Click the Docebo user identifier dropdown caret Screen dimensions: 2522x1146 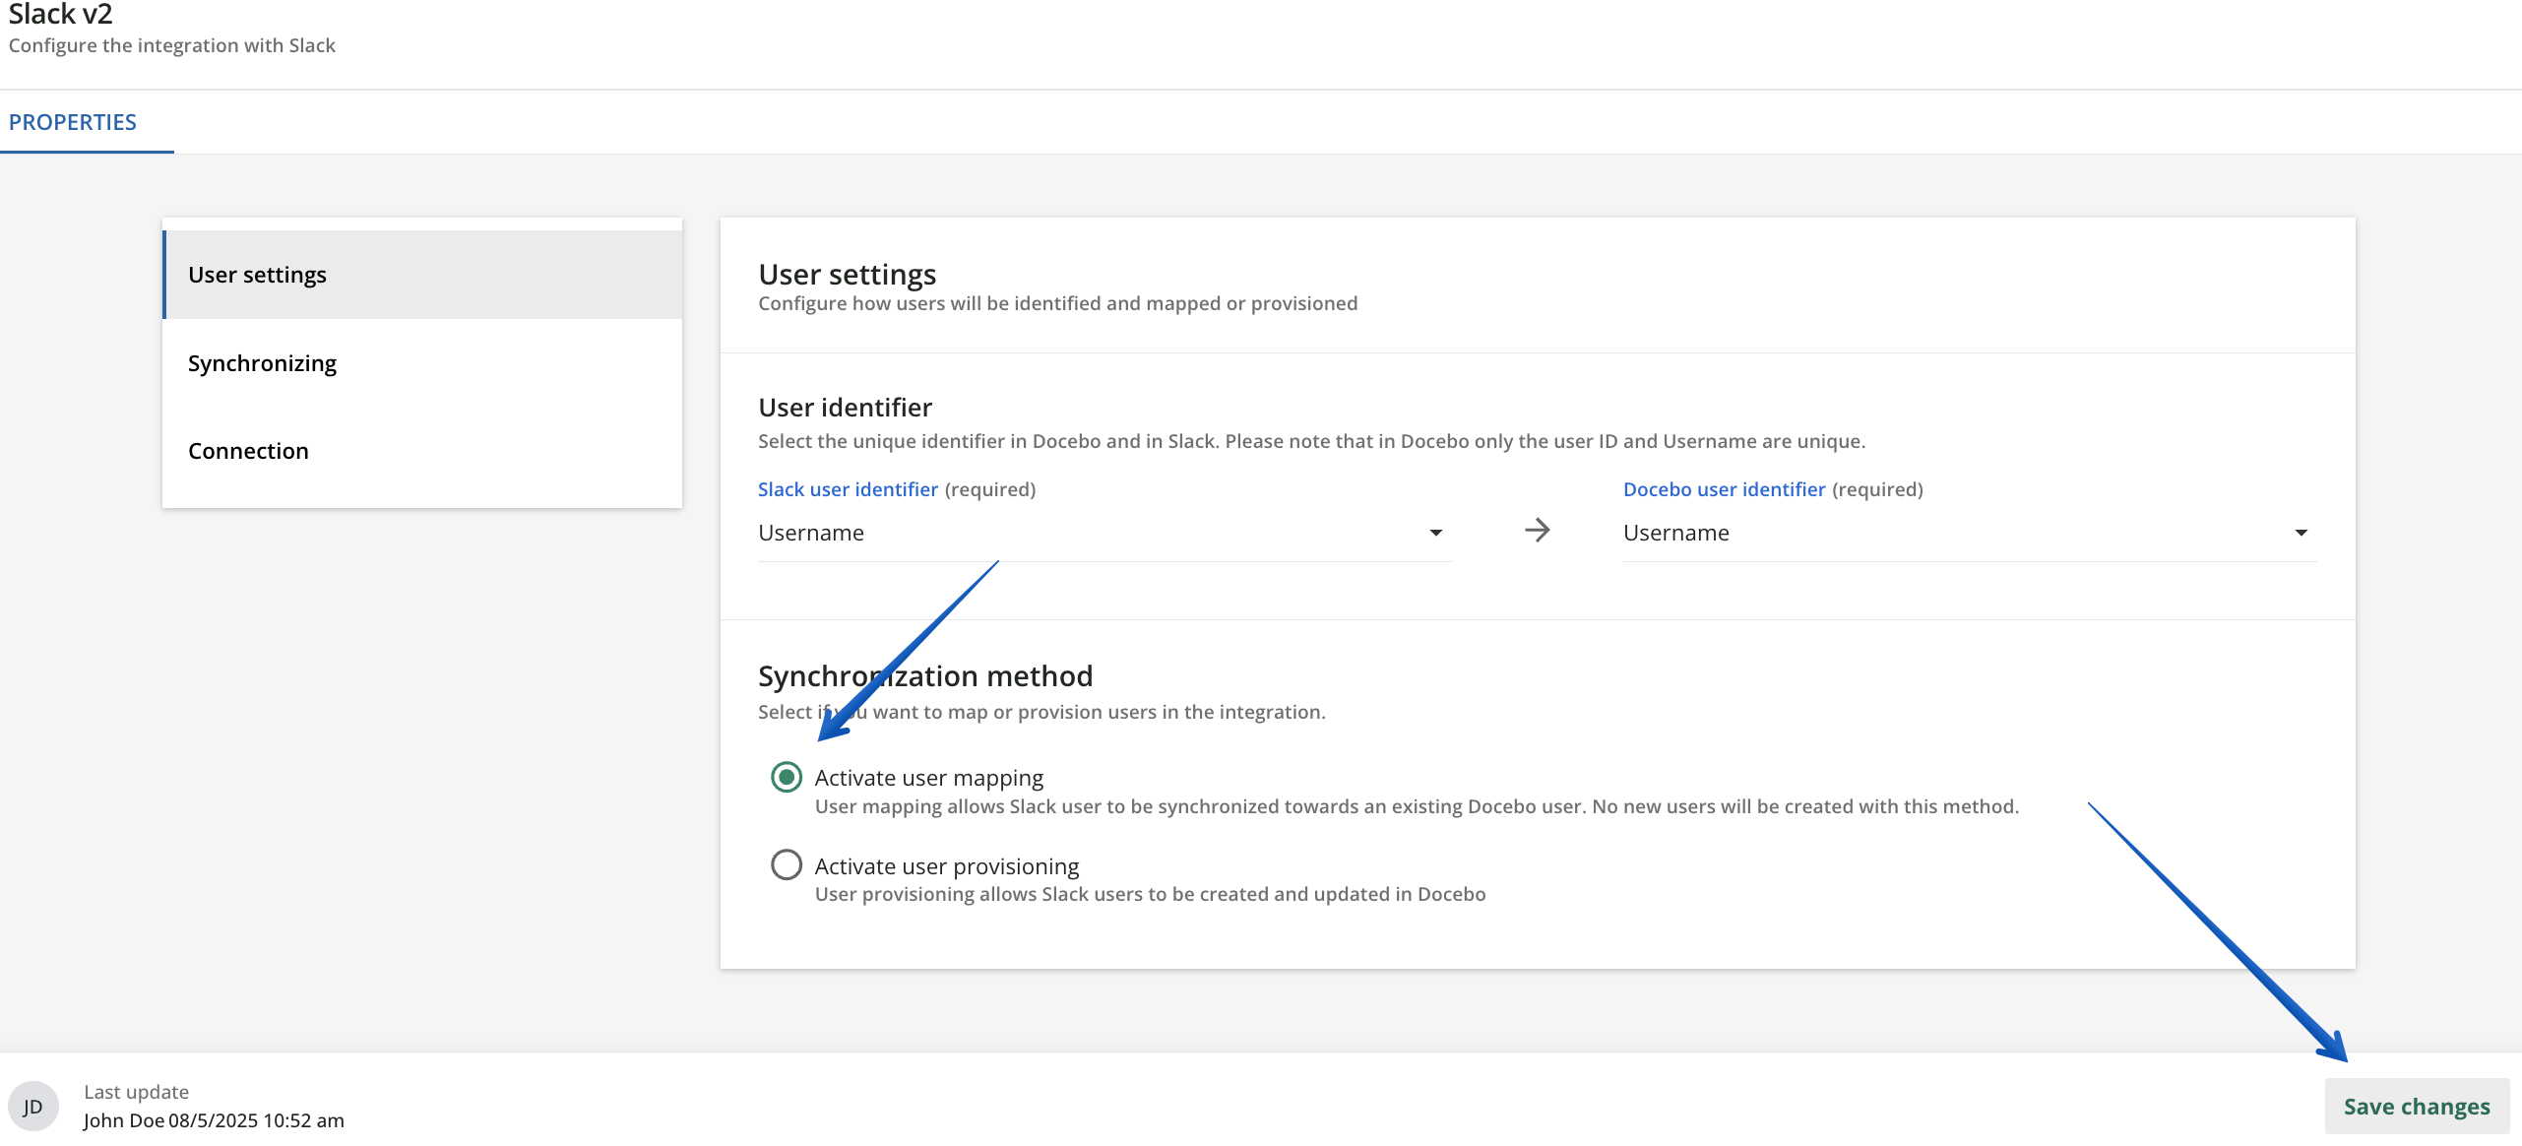click(x=2301, y=532)
